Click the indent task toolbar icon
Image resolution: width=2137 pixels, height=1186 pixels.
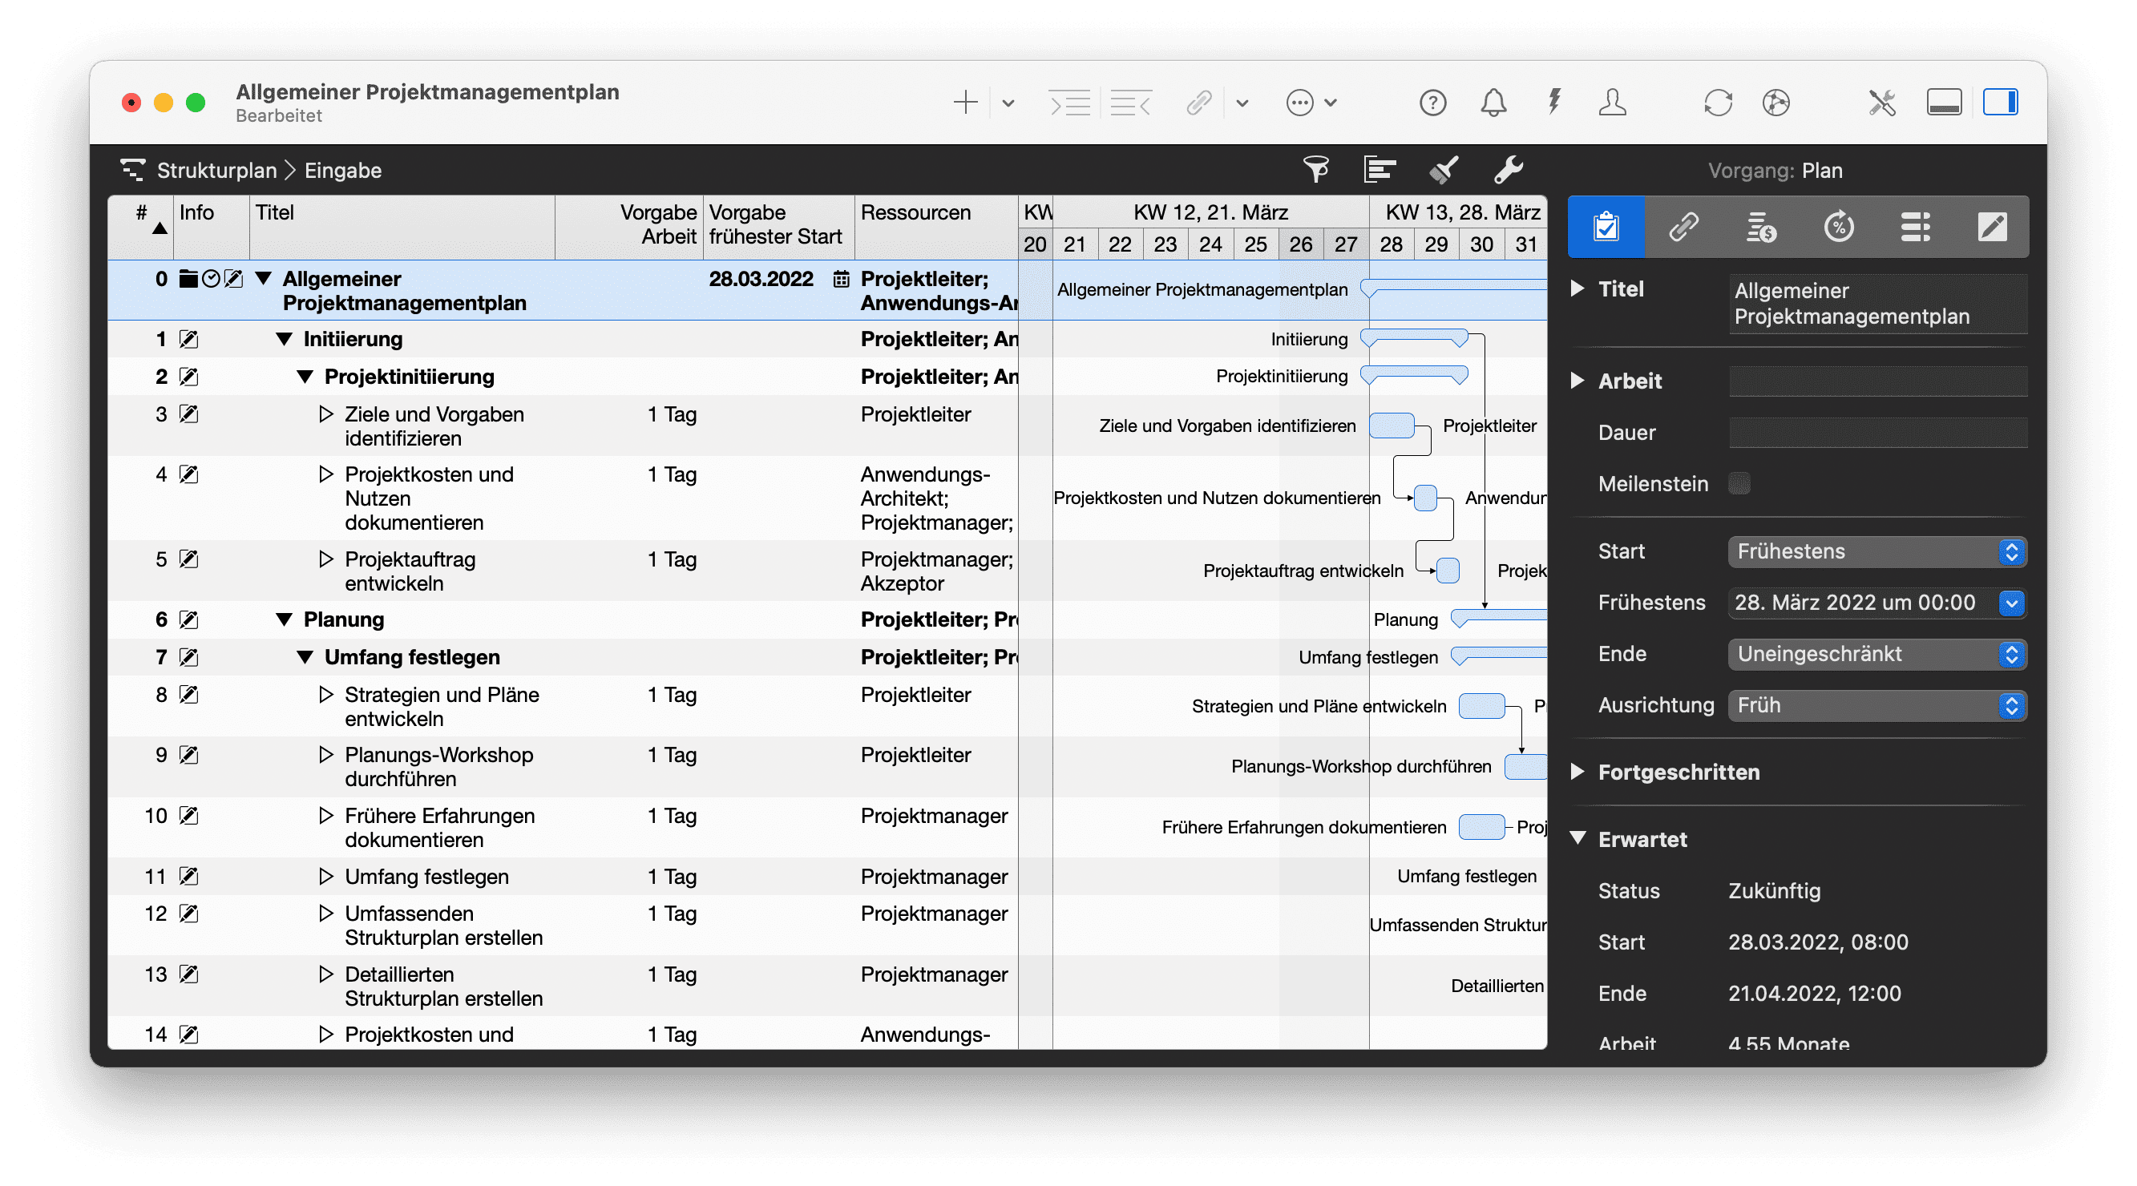point(1069,103)
